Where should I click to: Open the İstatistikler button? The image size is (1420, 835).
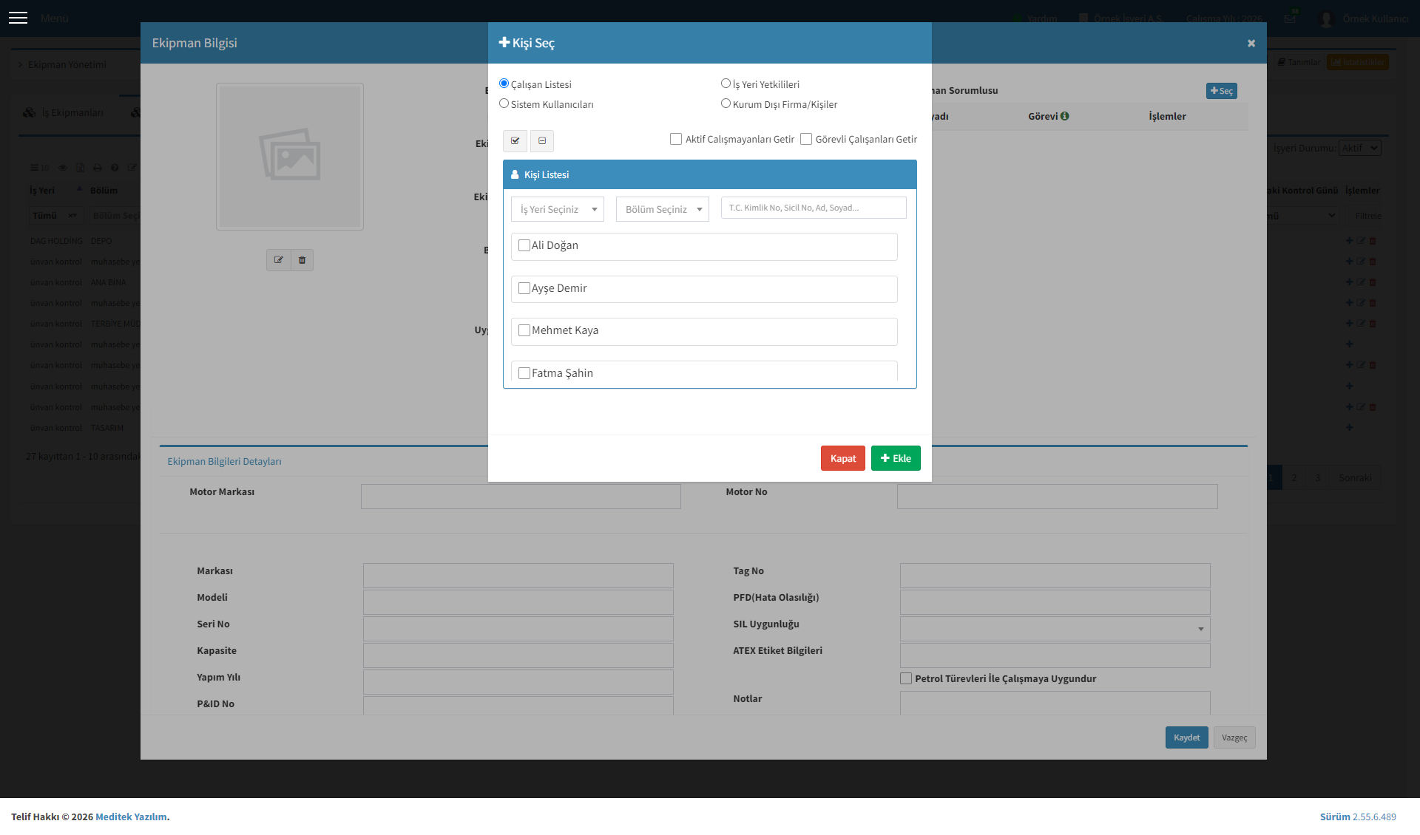point(1358,62)
